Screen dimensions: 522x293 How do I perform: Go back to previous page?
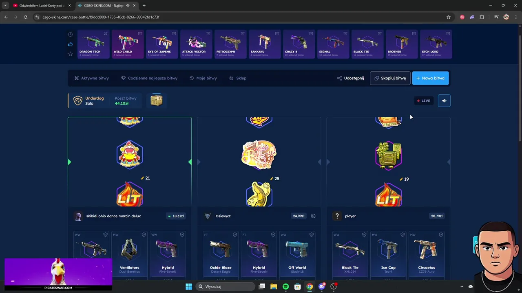pos(6,17)
